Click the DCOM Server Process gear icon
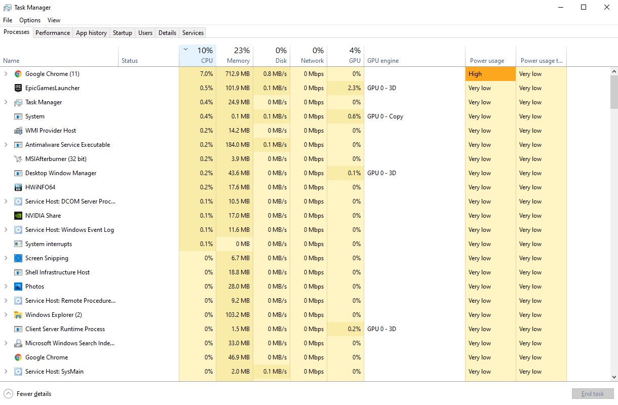This screenshot has height=405, width=618. tap(18, 201)
